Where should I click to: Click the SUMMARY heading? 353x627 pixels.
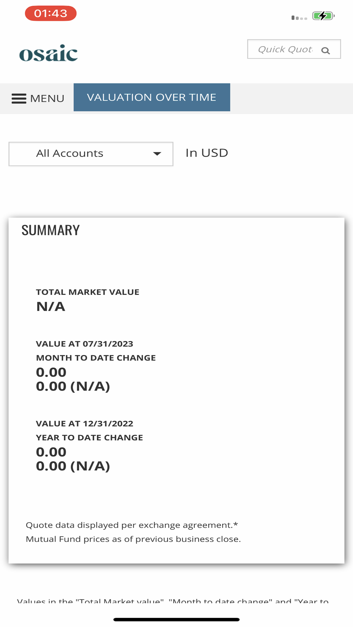[x=51, y=230]
